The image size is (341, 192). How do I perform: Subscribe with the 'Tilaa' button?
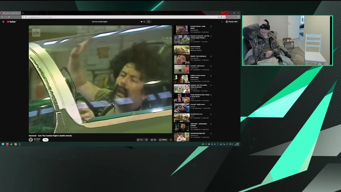point(46,140)
